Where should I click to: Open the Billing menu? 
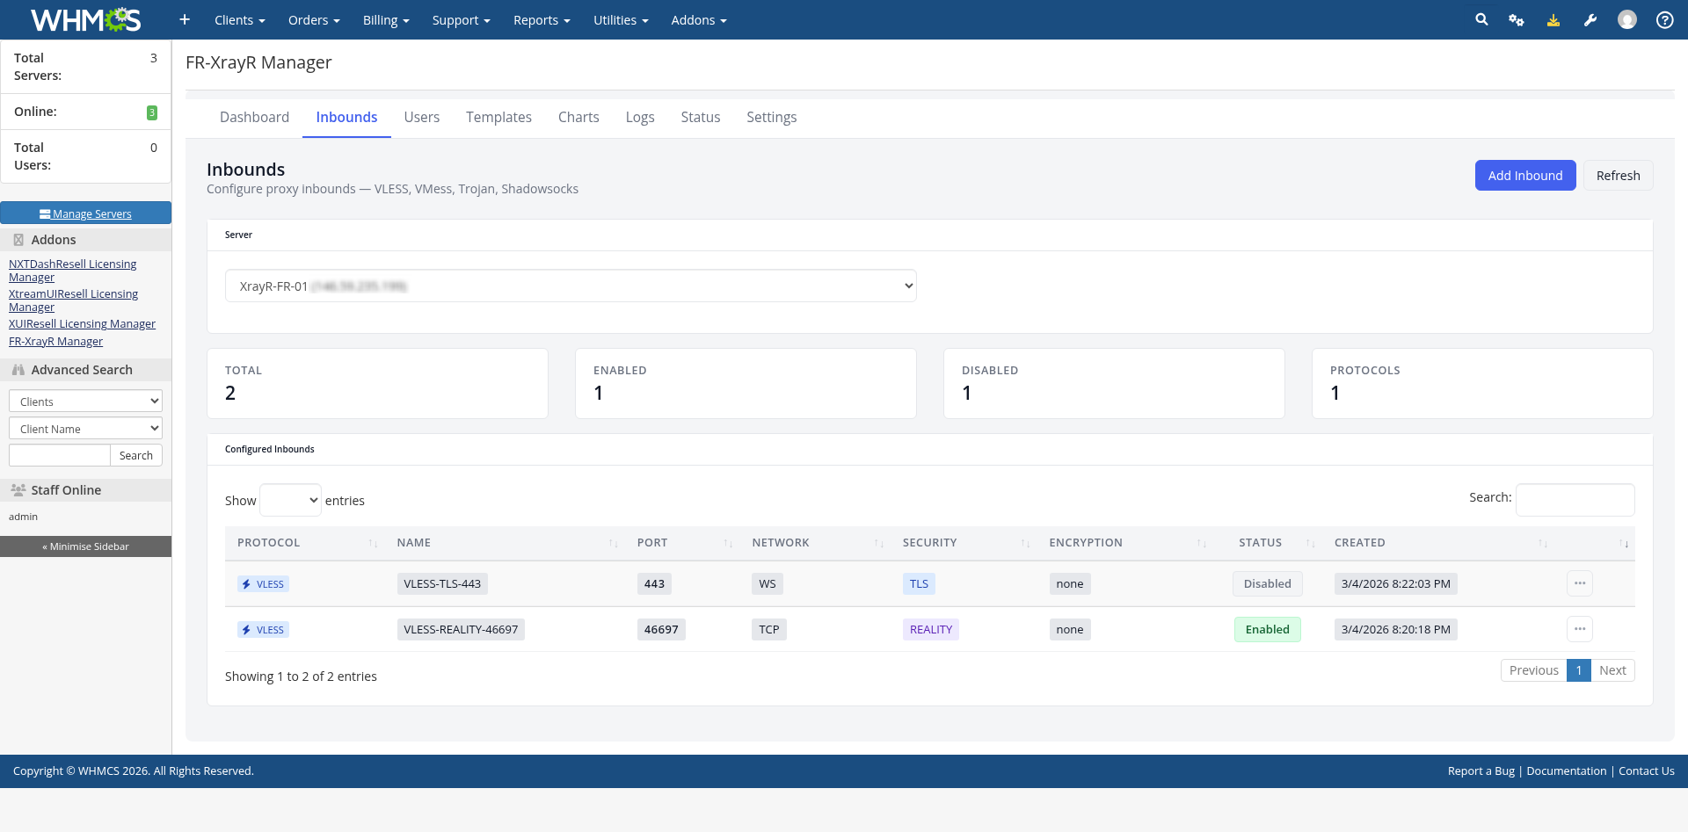(386, 19)
